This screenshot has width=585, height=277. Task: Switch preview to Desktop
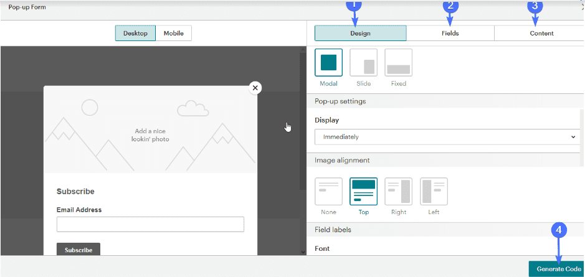tap(135, 33)
